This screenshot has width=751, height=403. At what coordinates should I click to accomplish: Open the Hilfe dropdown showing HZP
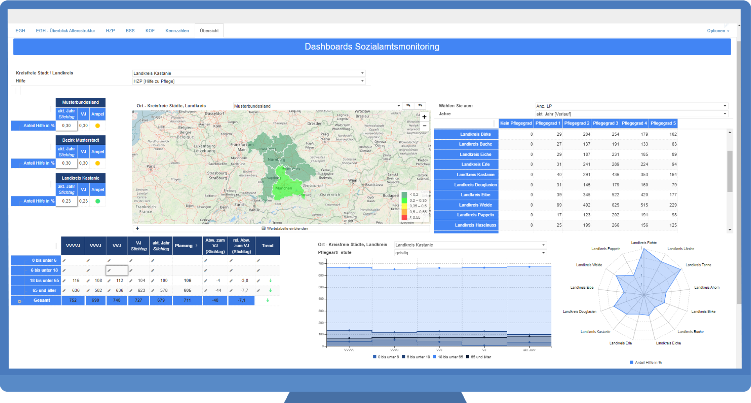click(x=249, y=81)
